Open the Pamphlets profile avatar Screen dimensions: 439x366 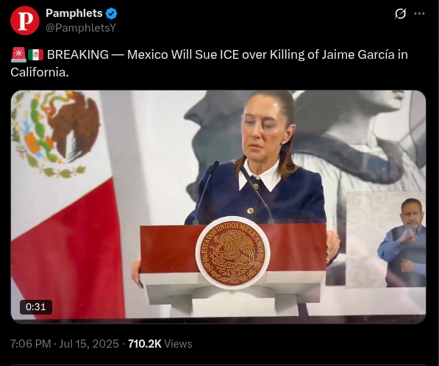25,21
